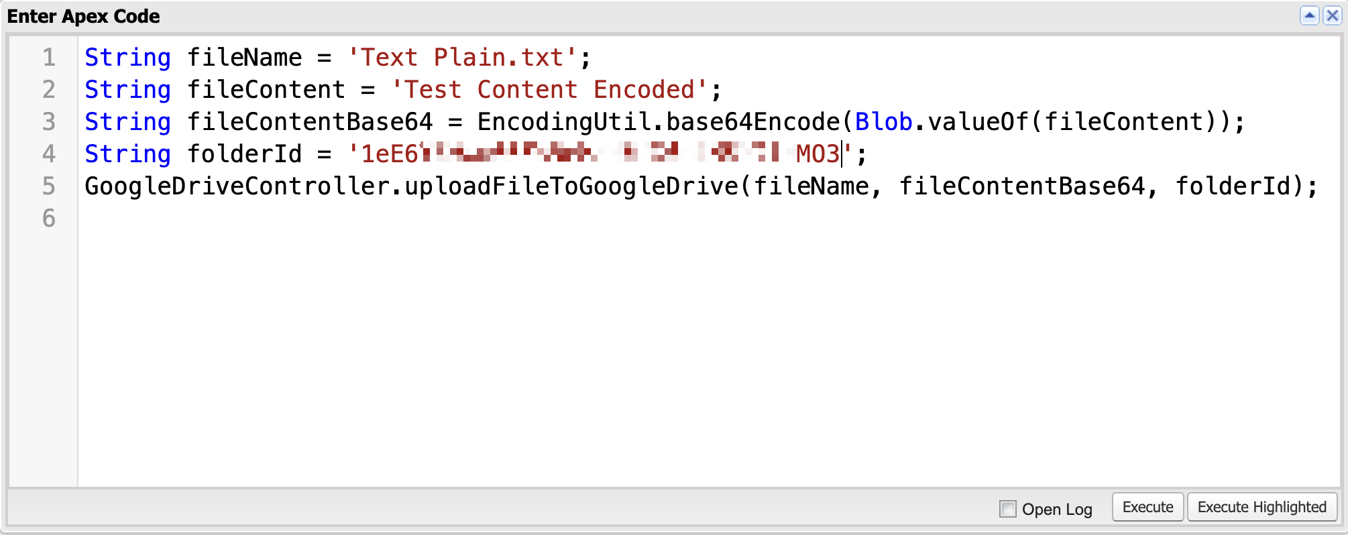The height and width of the screenshot is (535, 1348).
Task: Click the EncodingUtil token on line 3
Action: pos(567,121)
